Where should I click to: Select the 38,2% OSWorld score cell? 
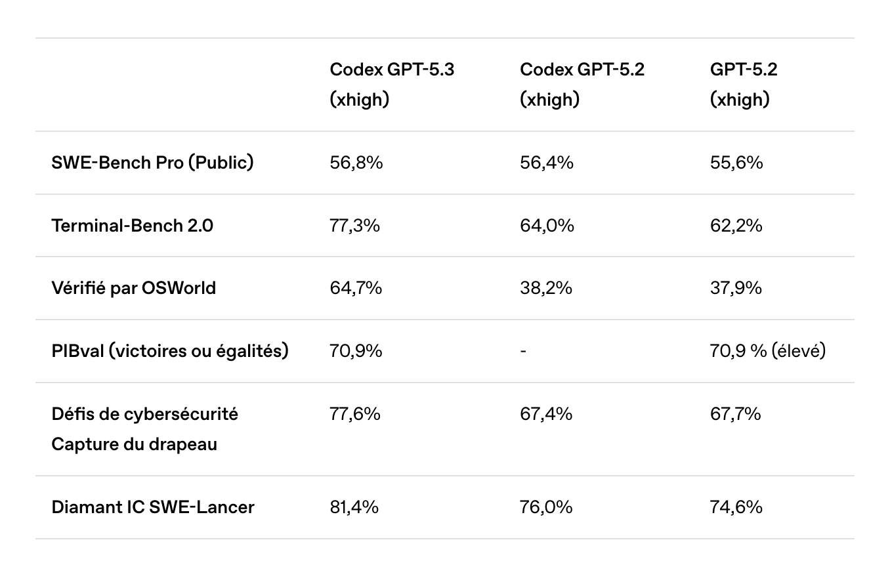tap(546, 288)
